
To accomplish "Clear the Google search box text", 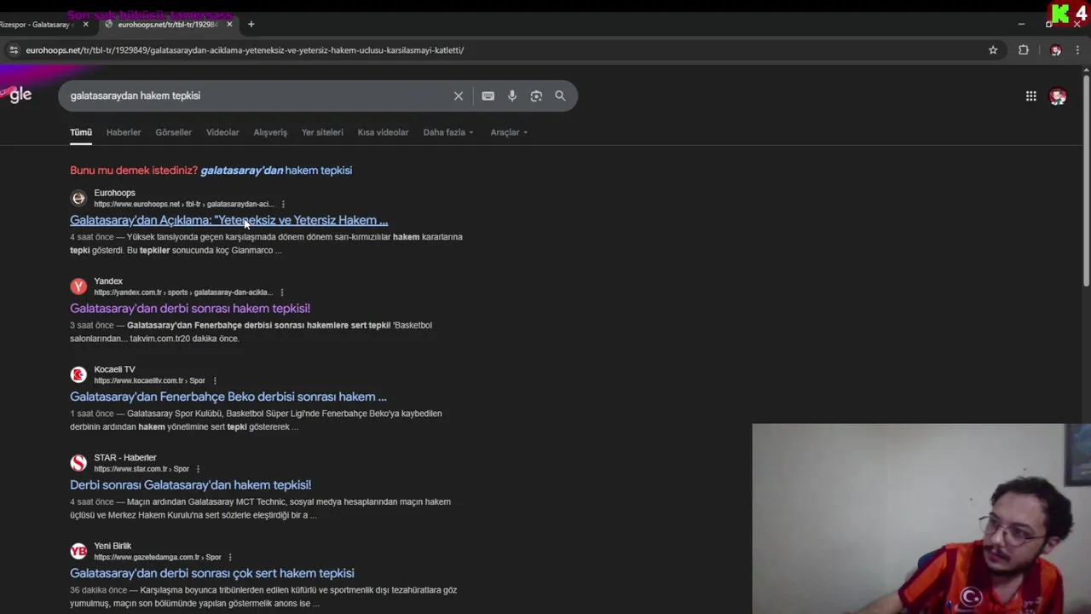I will coord(459,96).
